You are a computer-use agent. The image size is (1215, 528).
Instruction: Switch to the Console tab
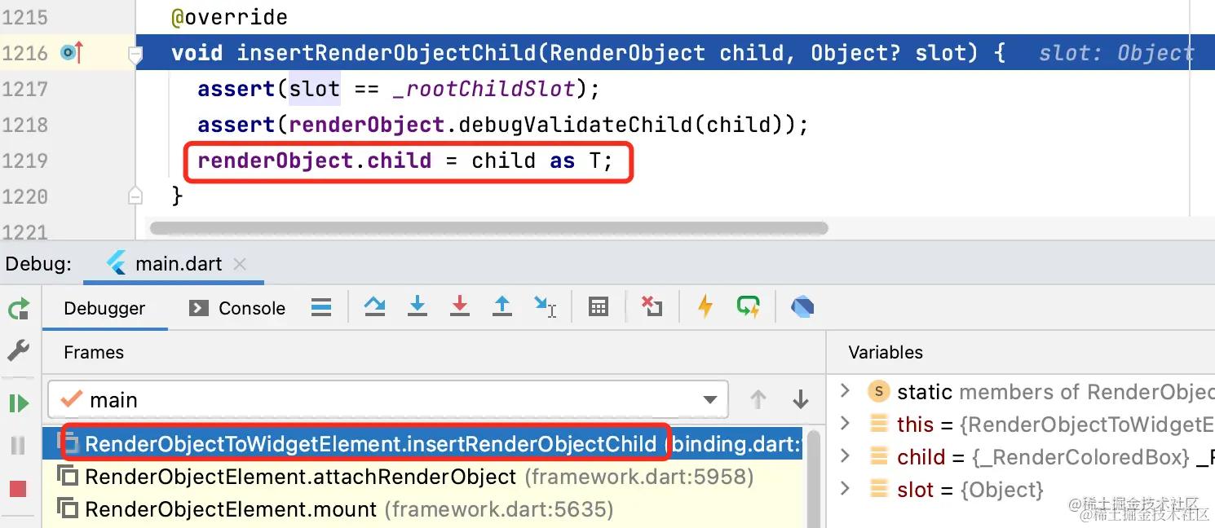(x=237, y=308)
